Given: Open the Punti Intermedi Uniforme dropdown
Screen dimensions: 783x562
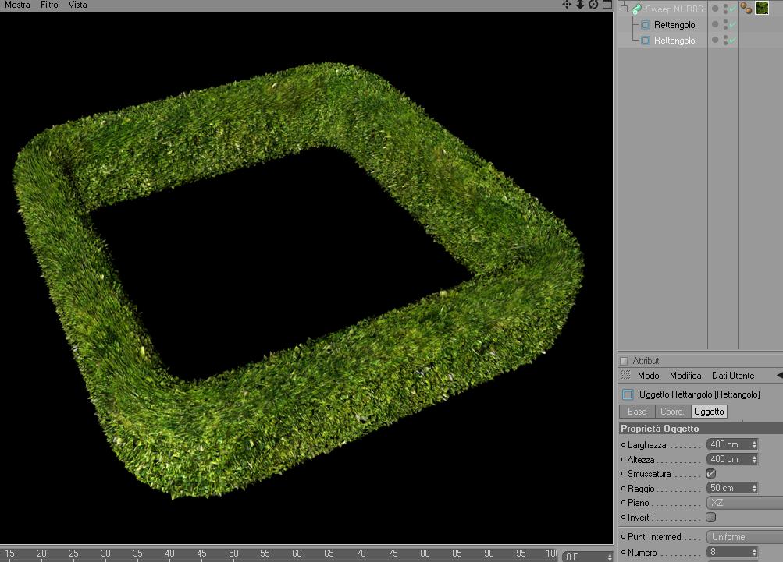Looking at the screenshot, I should tap(745, 537).
